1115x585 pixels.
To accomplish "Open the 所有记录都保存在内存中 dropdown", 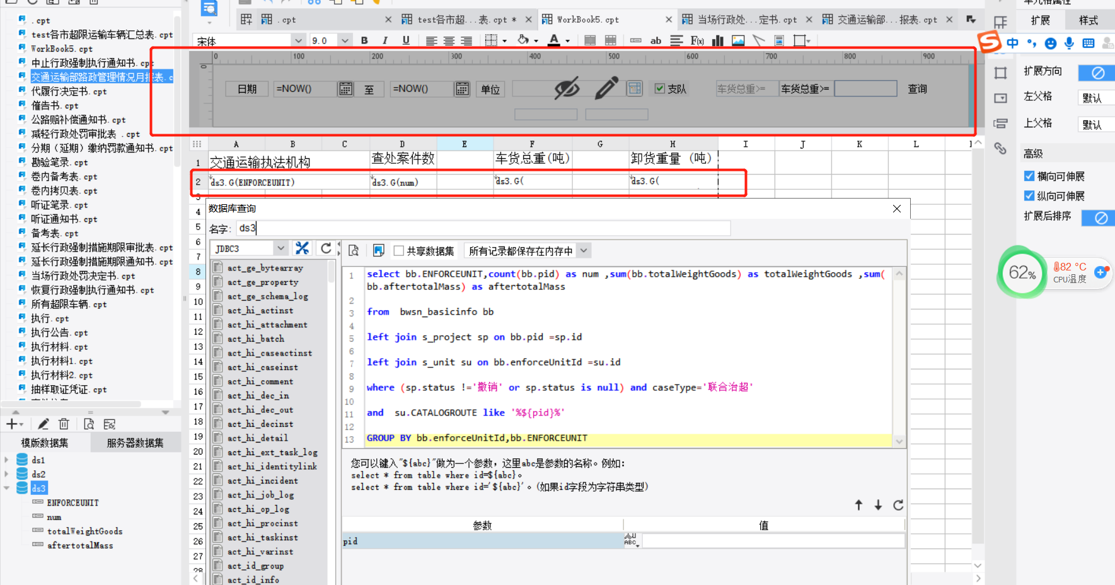I will tap(584, 251).
